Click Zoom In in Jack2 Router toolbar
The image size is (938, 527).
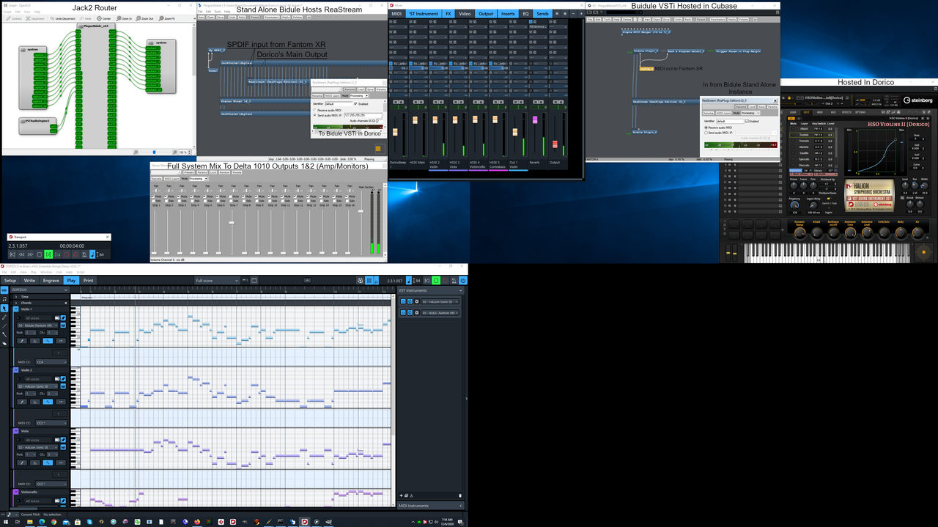click(125, 18)
